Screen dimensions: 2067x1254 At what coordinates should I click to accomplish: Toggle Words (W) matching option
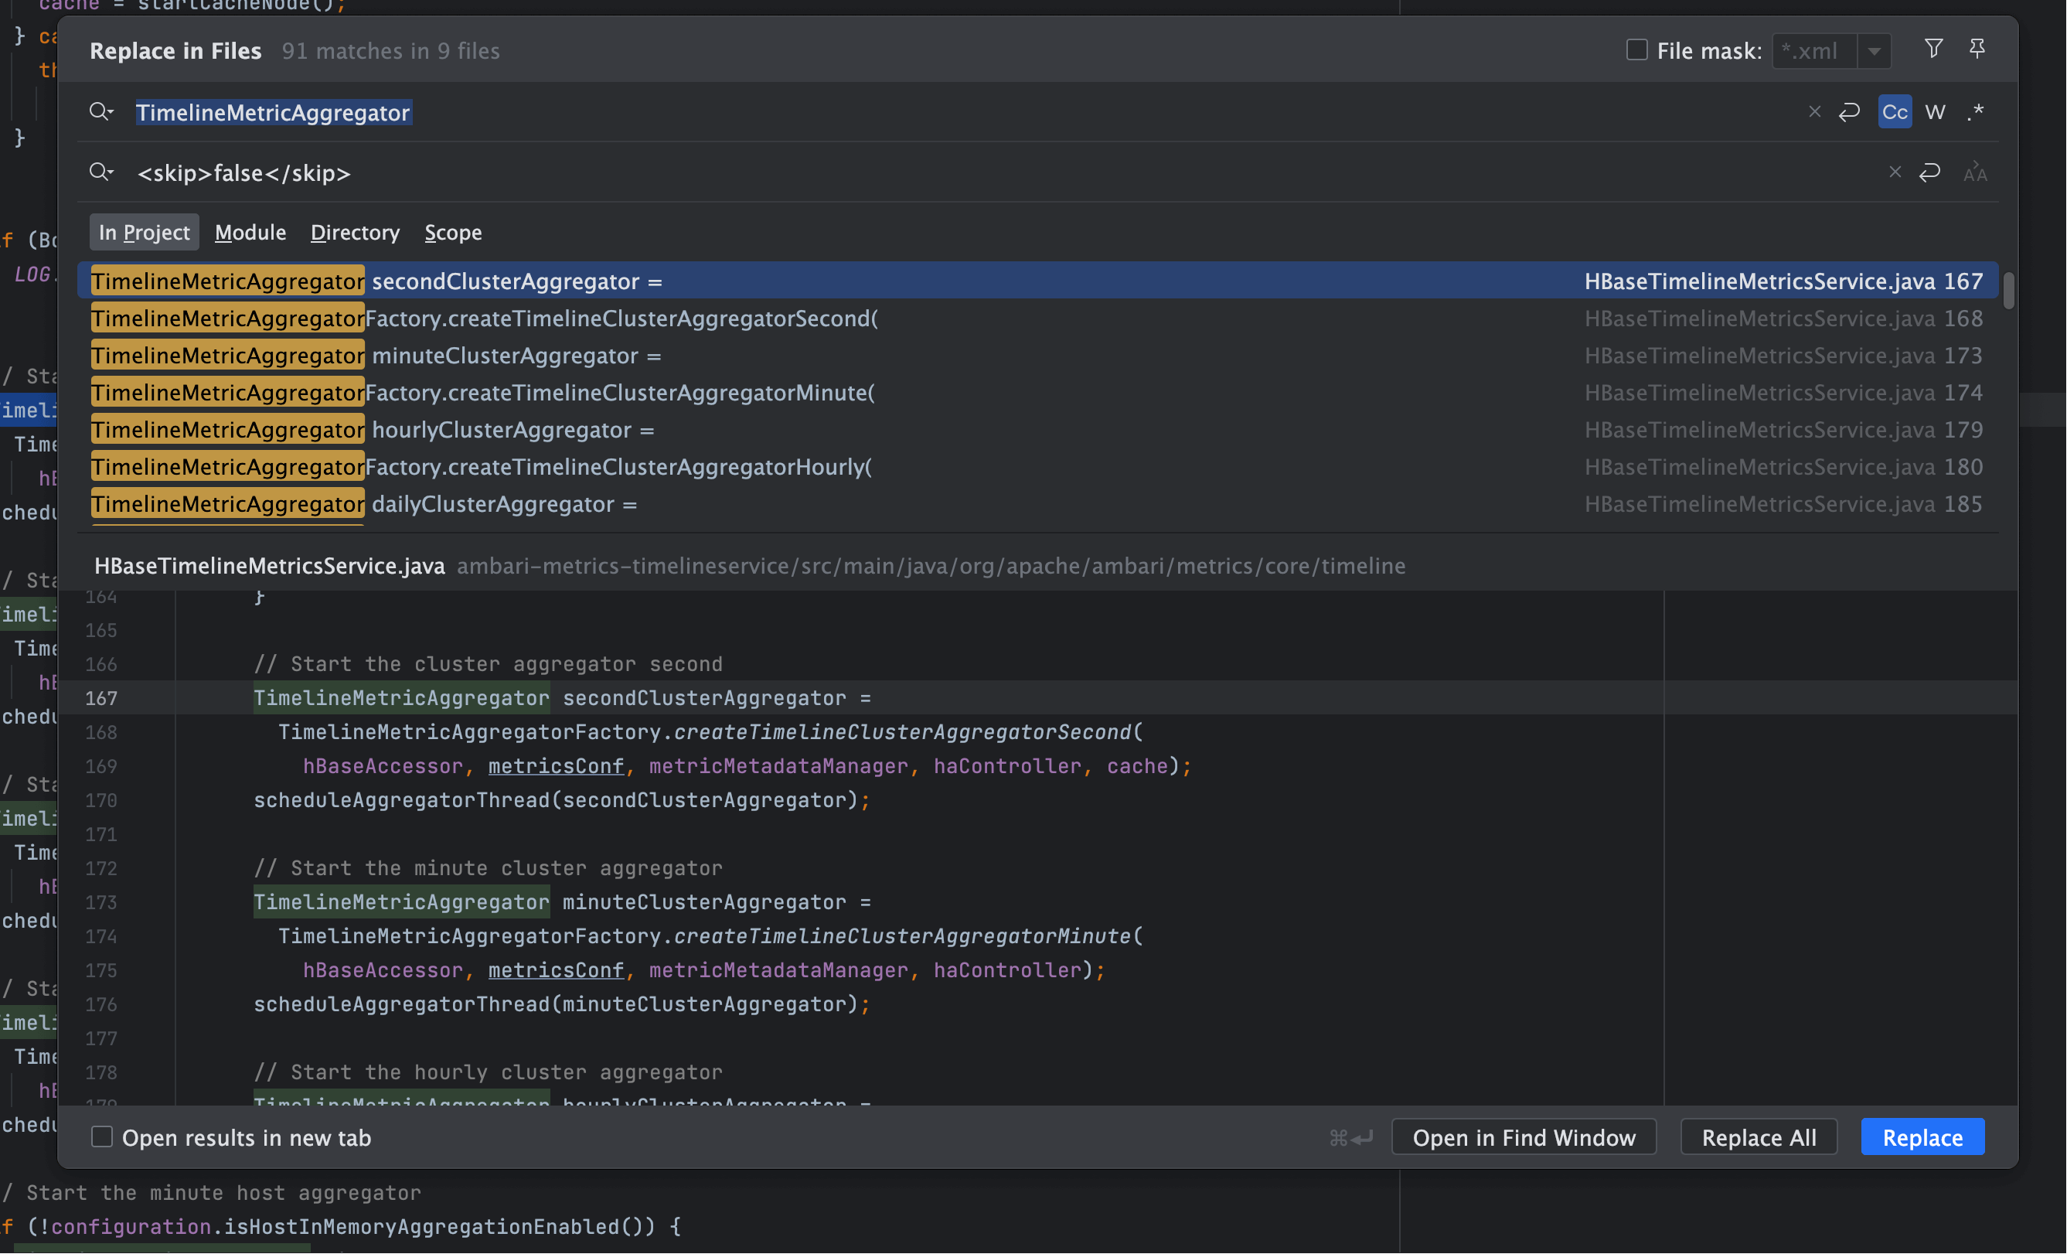click(x=1936, y=111)
